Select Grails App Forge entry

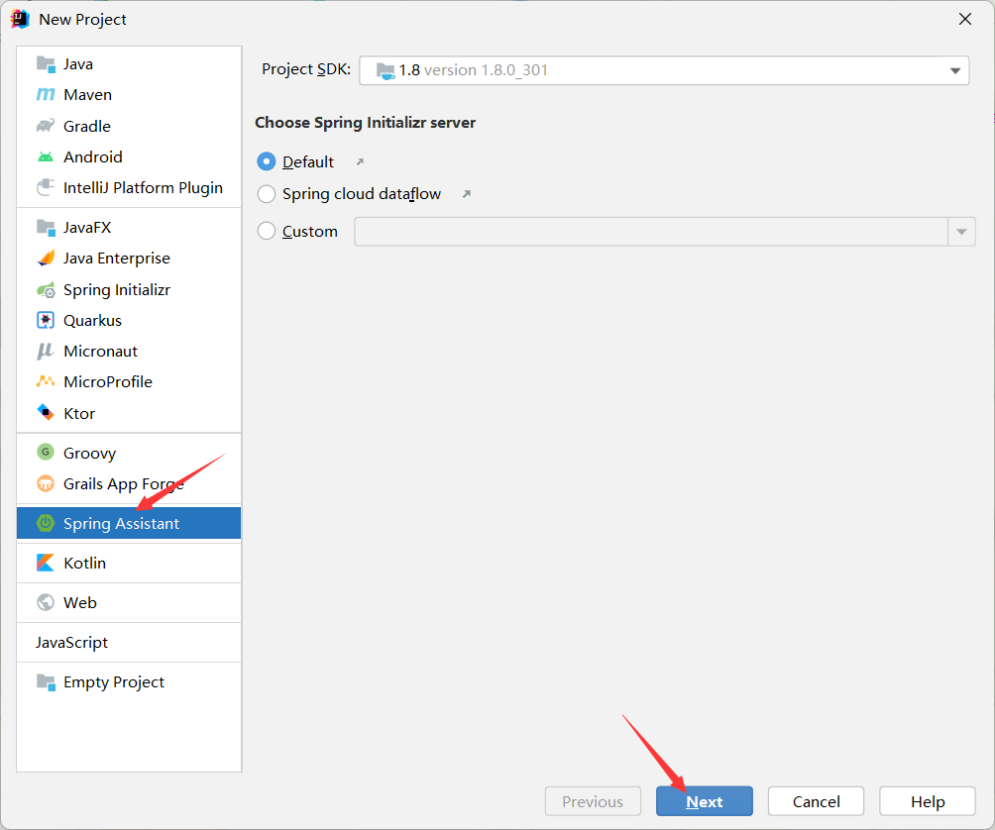click(129, 483)
